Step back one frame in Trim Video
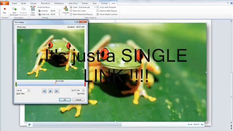Image resolution: width=233 pixels, height=131 pixels. pos(44,91)
